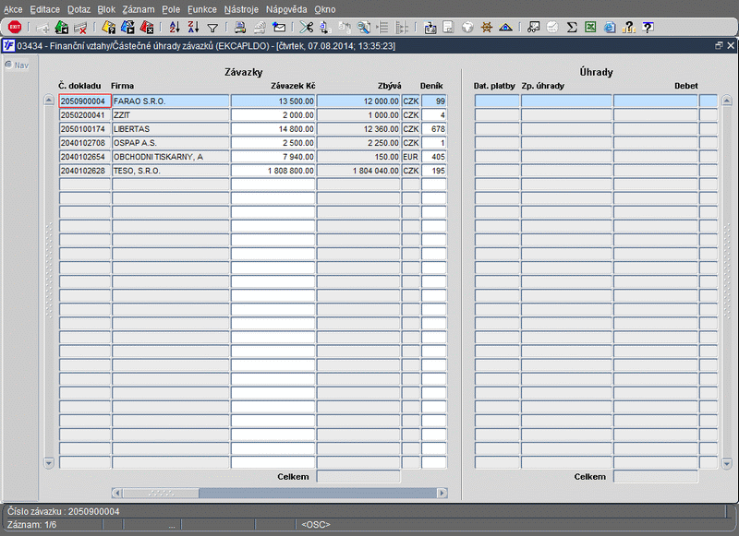The width and height of the screenshot is (739, 536).
Task: Click the delete record red X icon
Action: coord(80,28)
